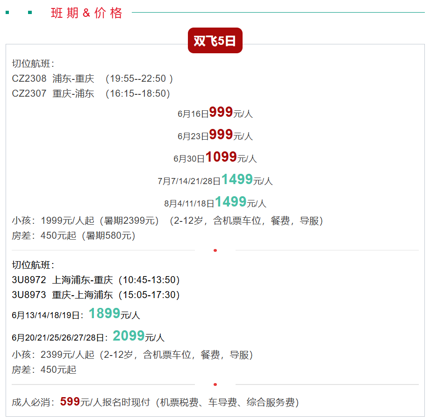430x420 pixels.
Task: Click flight CZ2307 重庆-浦东 line
Action: point(91,93)
